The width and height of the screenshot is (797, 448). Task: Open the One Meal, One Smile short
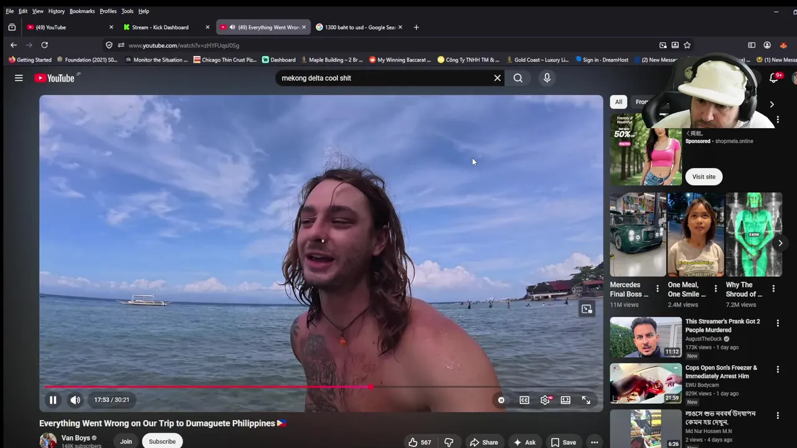(x=696, y=234)
